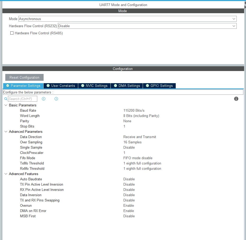
Task: Switch to Parameter Settings tab
Action: pyautogui.click(x=23, y=86)
